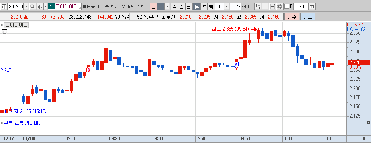This screenshot has height=143, width=371.
Task: Click the save chart floppy disk icon
Action: click(x=273, y=6)
